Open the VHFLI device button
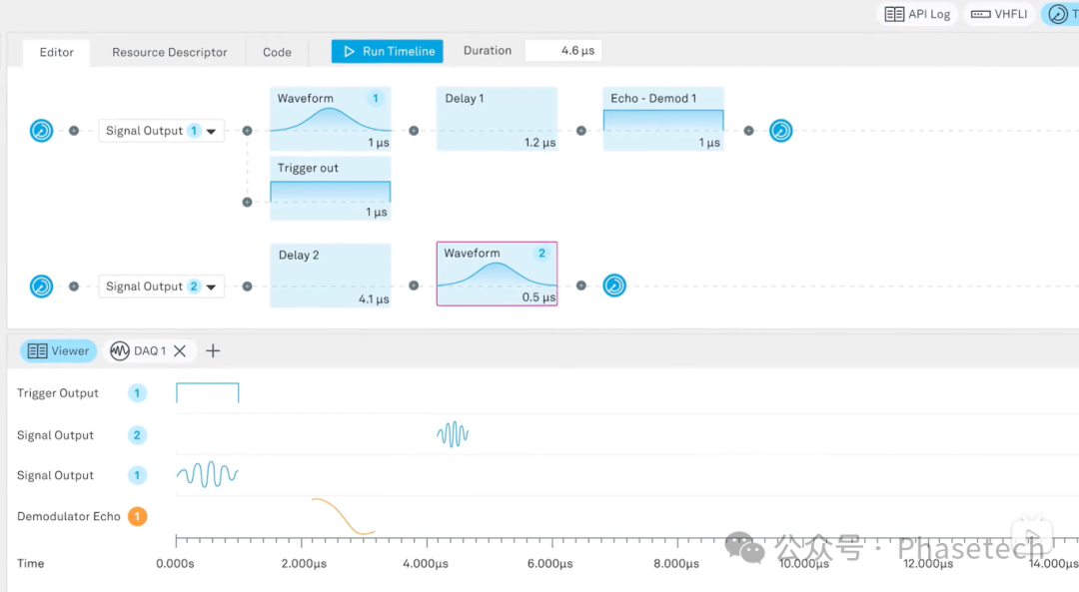This screenshot has width=1079, height=592. pyautogui.click(x=999, y=14)
